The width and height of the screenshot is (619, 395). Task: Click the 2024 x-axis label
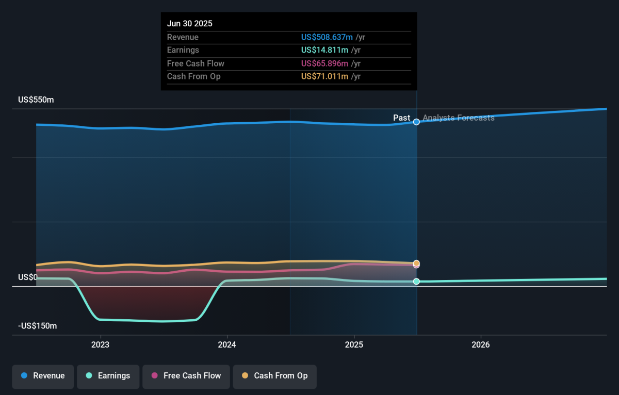227,344
